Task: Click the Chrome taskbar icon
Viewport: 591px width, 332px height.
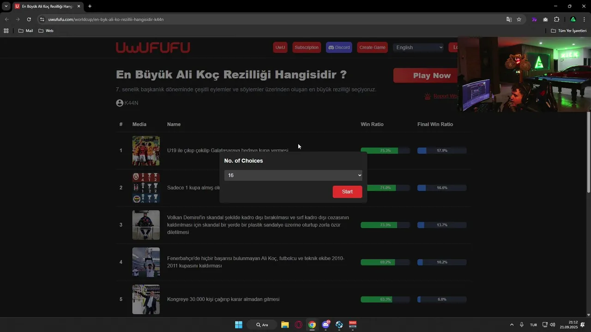Action: [x=312, y=325]
